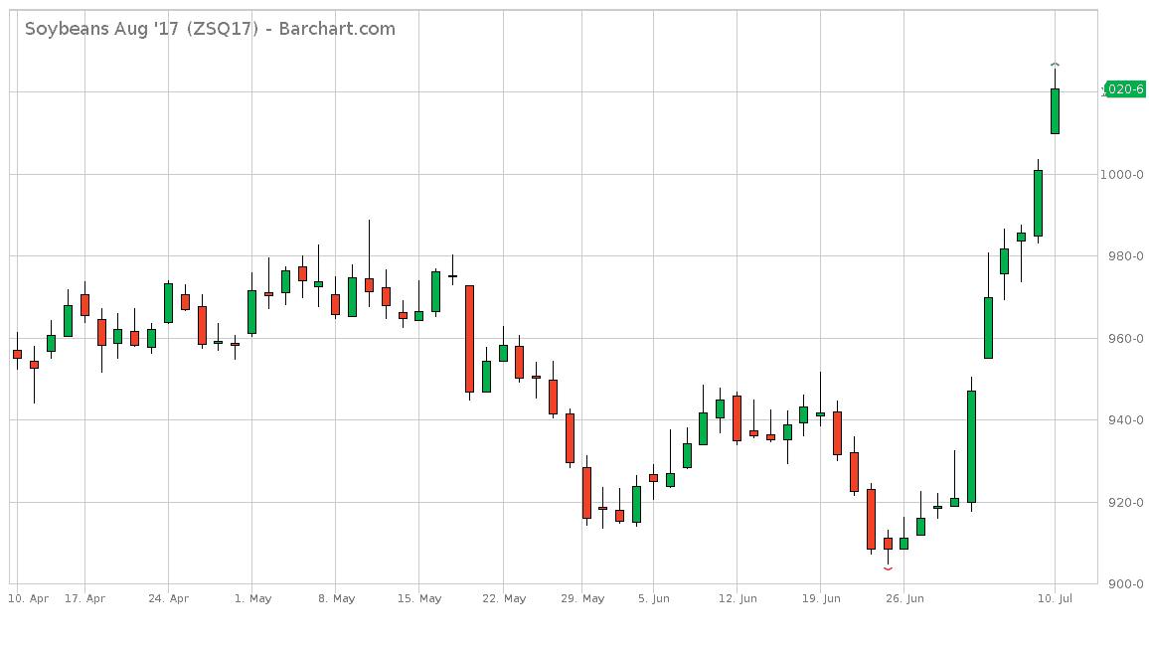Click the first red candlestick at 10 Apr
The height and width of the screenshot is (646, 1149).
click(17, 354)
